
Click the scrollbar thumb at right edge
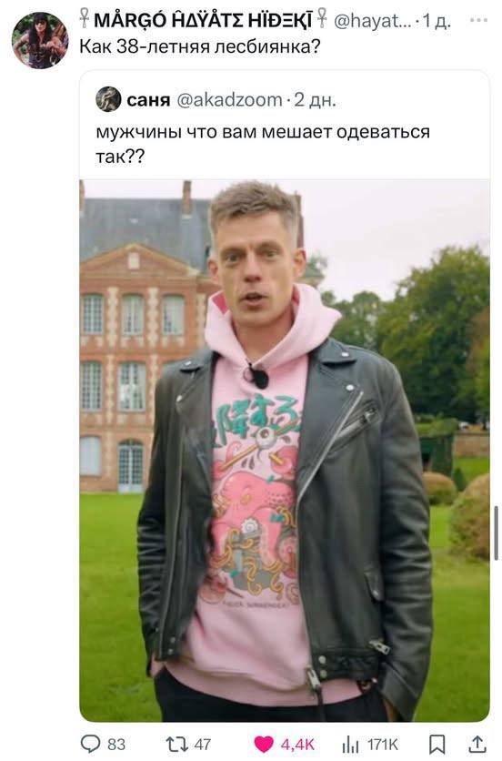click(497, 533)
